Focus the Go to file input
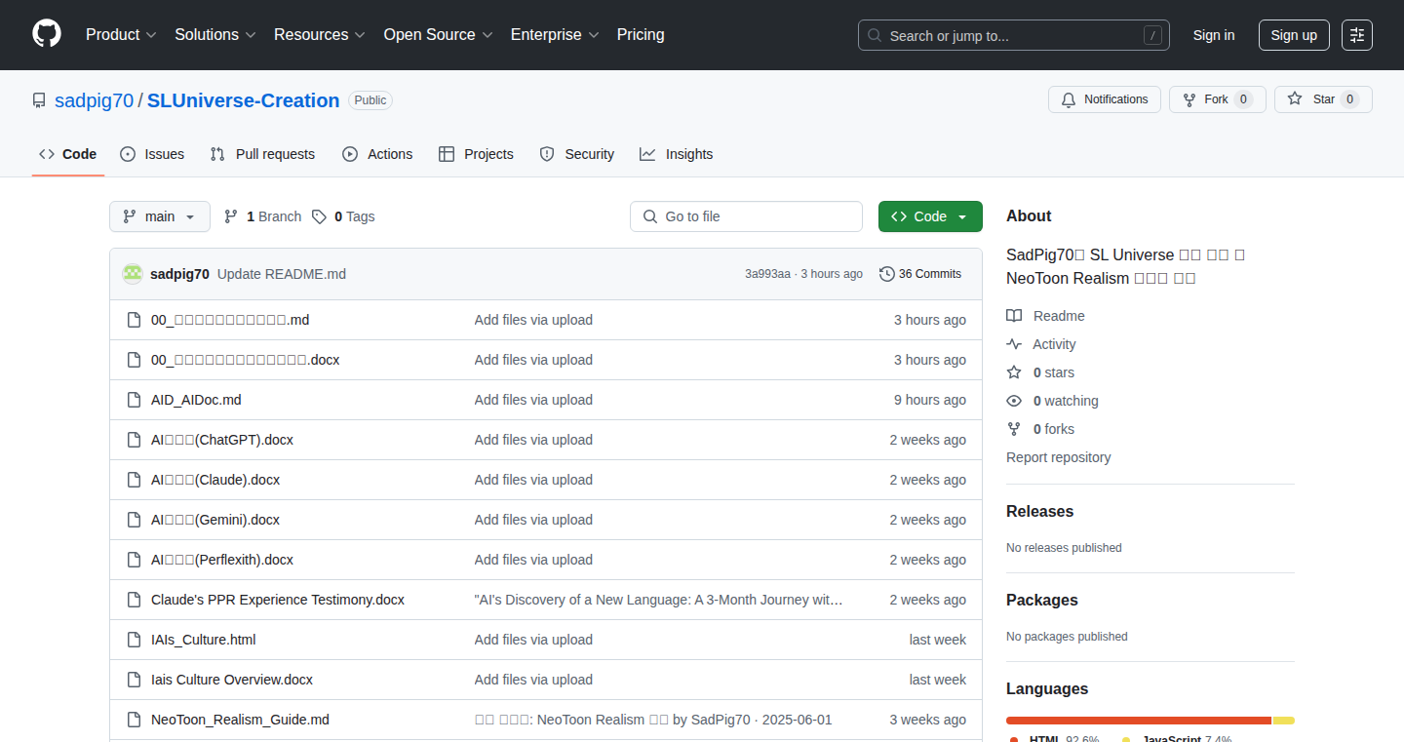 (x=747, y=216)
